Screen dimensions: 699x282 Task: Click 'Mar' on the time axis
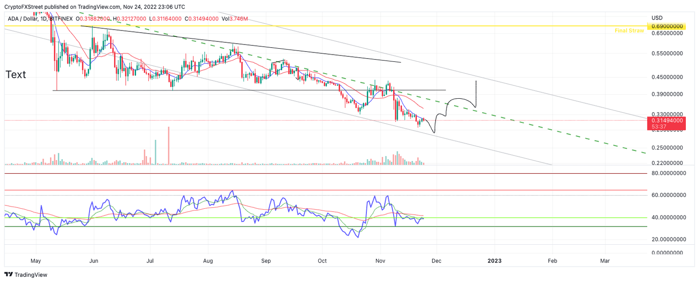(x=605, y=261)
